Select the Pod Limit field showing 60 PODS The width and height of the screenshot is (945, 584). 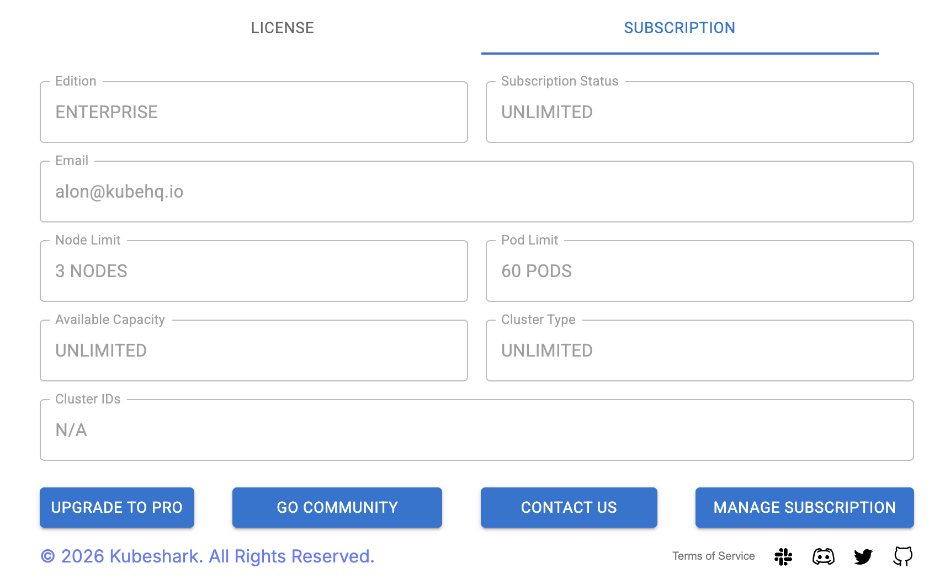[x=699, y=270]
